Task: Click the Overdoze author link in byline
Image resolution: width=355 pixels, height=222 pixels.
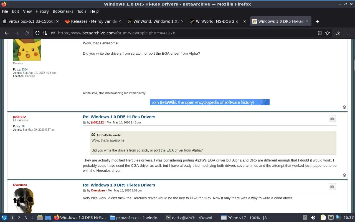Action: pyautogui.click(x=98, y=190)
